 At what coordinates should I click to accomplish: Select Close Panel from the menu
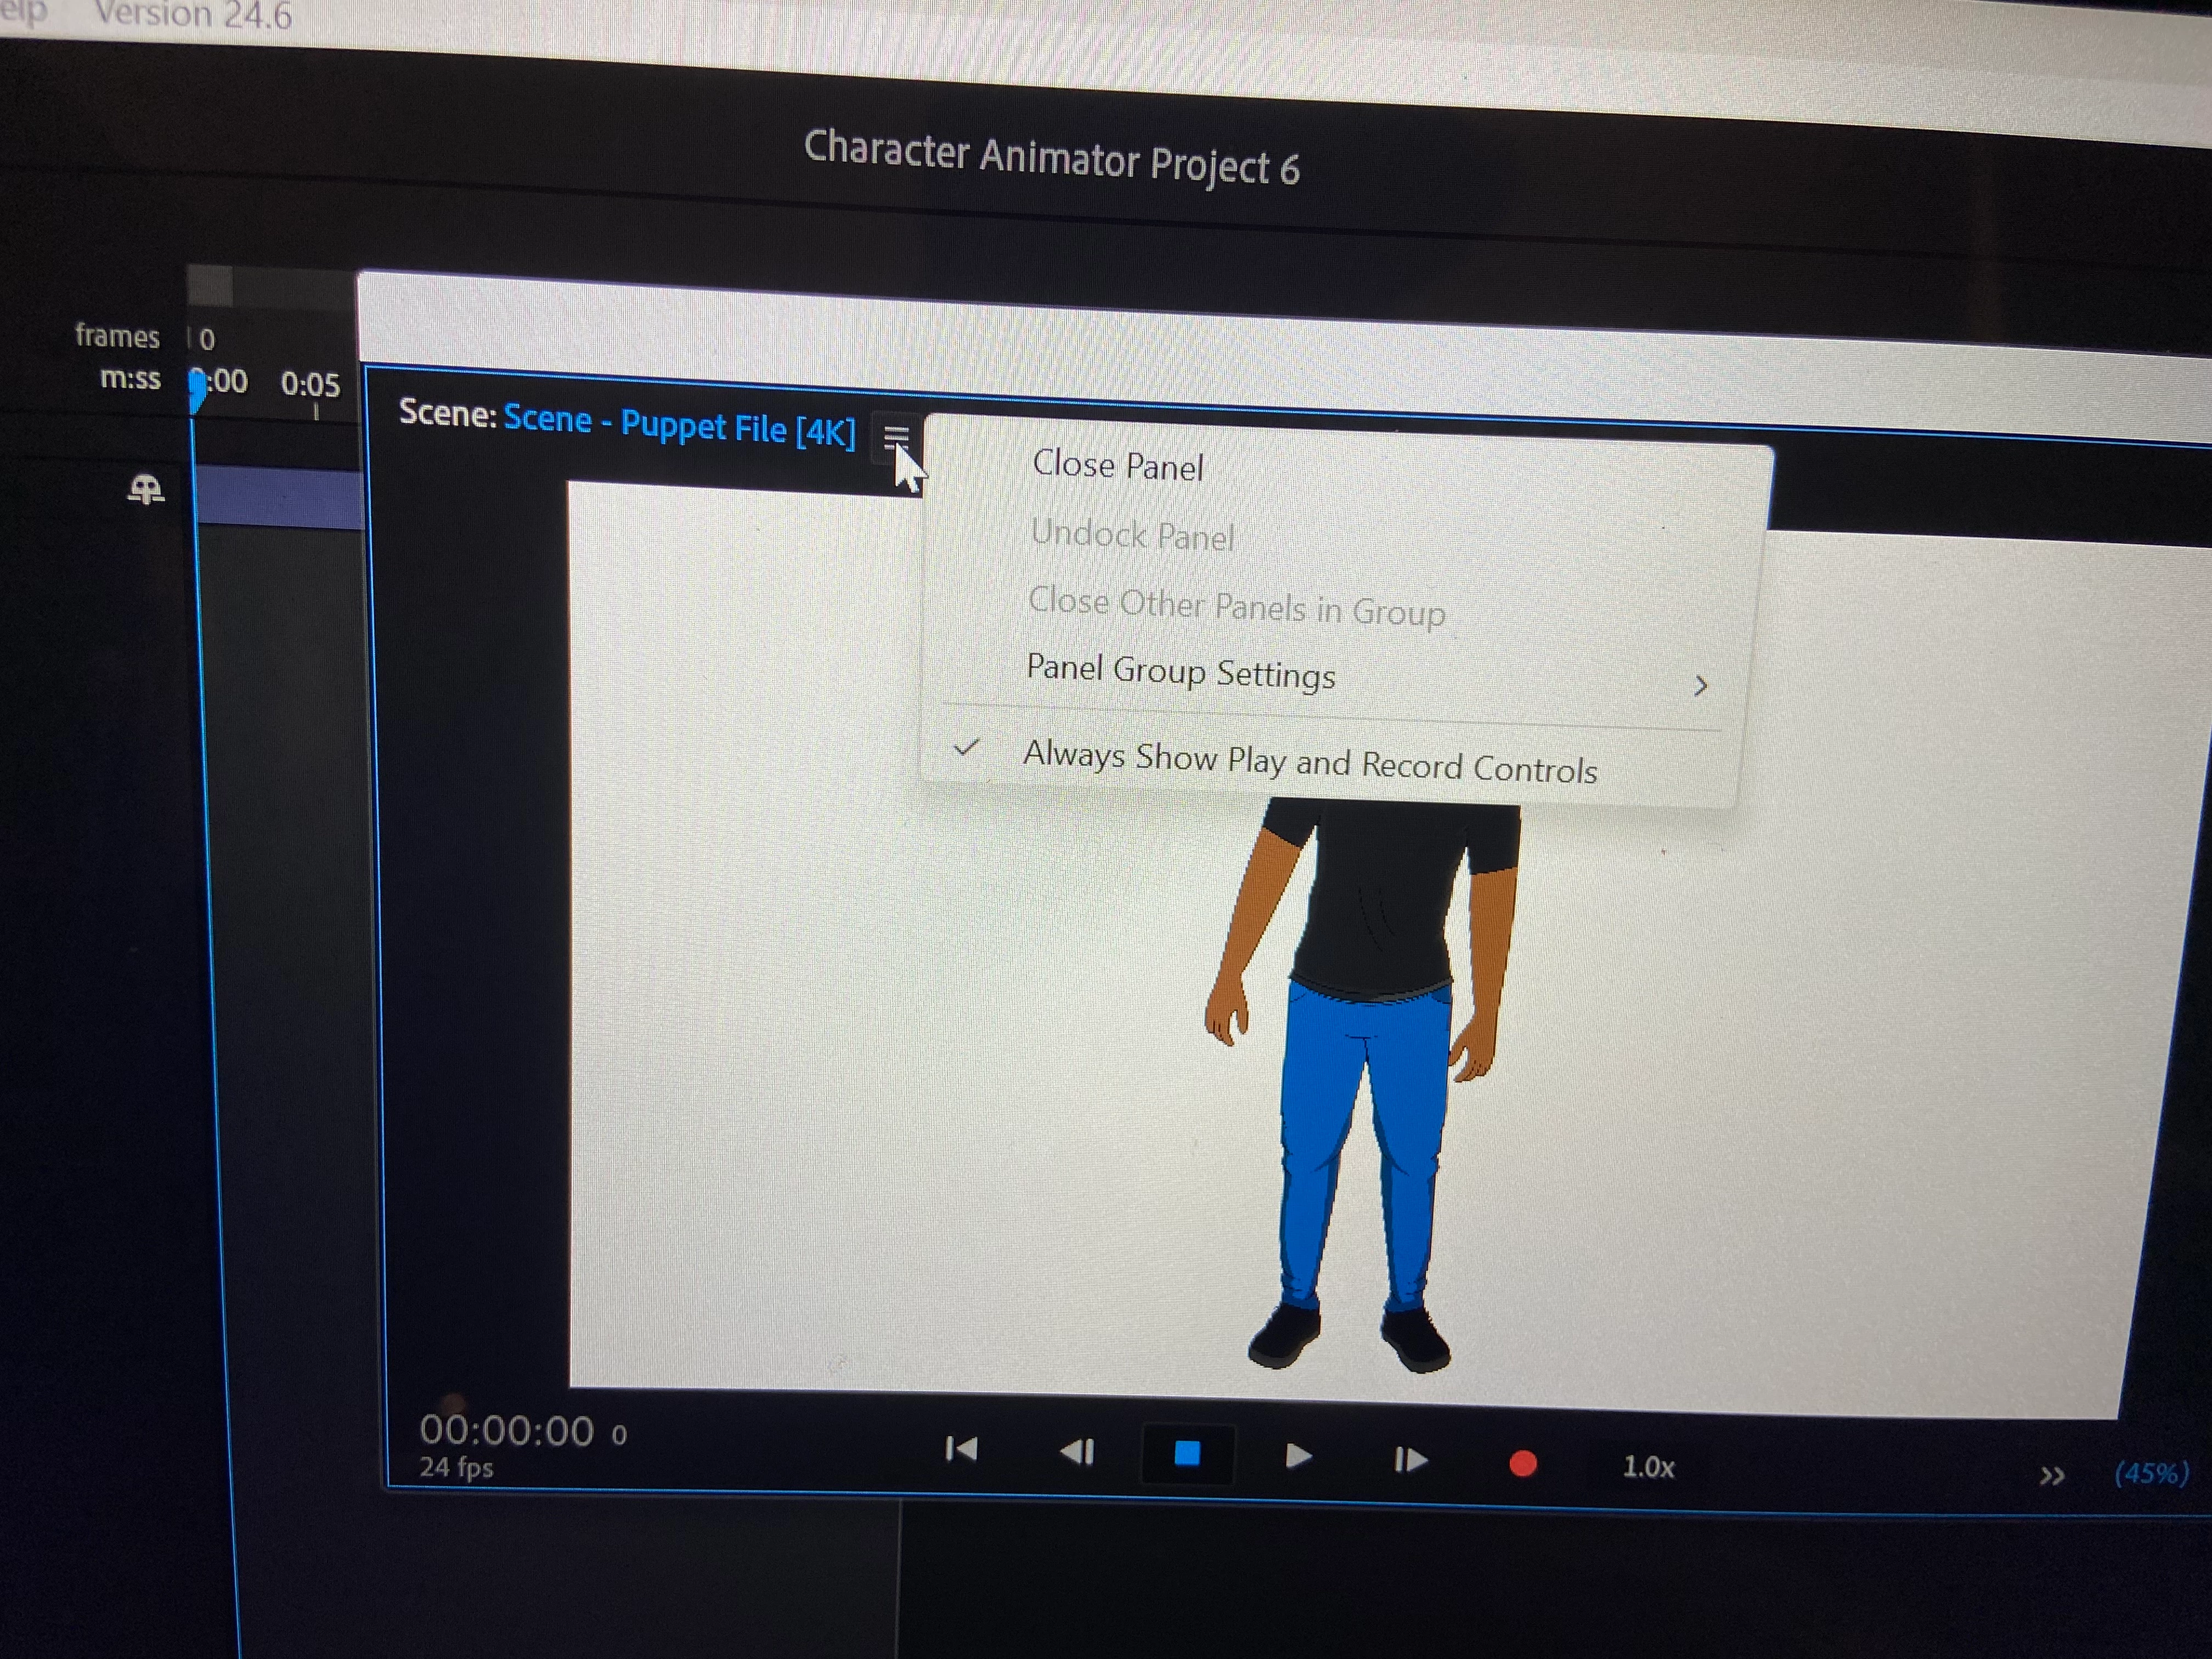pyautogui.click(x=1117, y=466)
